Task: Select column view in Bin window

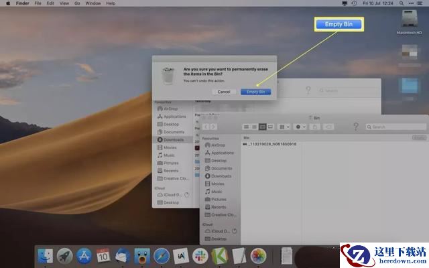Action: click(x=262, y=127)
